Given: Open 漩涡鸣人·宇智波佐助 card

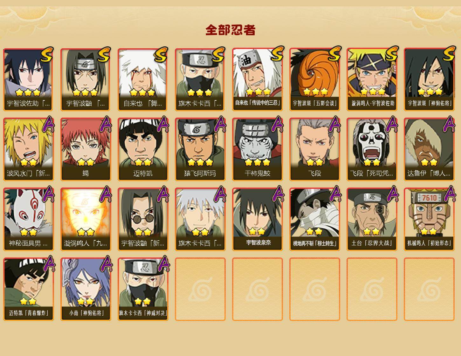Looking at the screenshot, I should (372, 79).
